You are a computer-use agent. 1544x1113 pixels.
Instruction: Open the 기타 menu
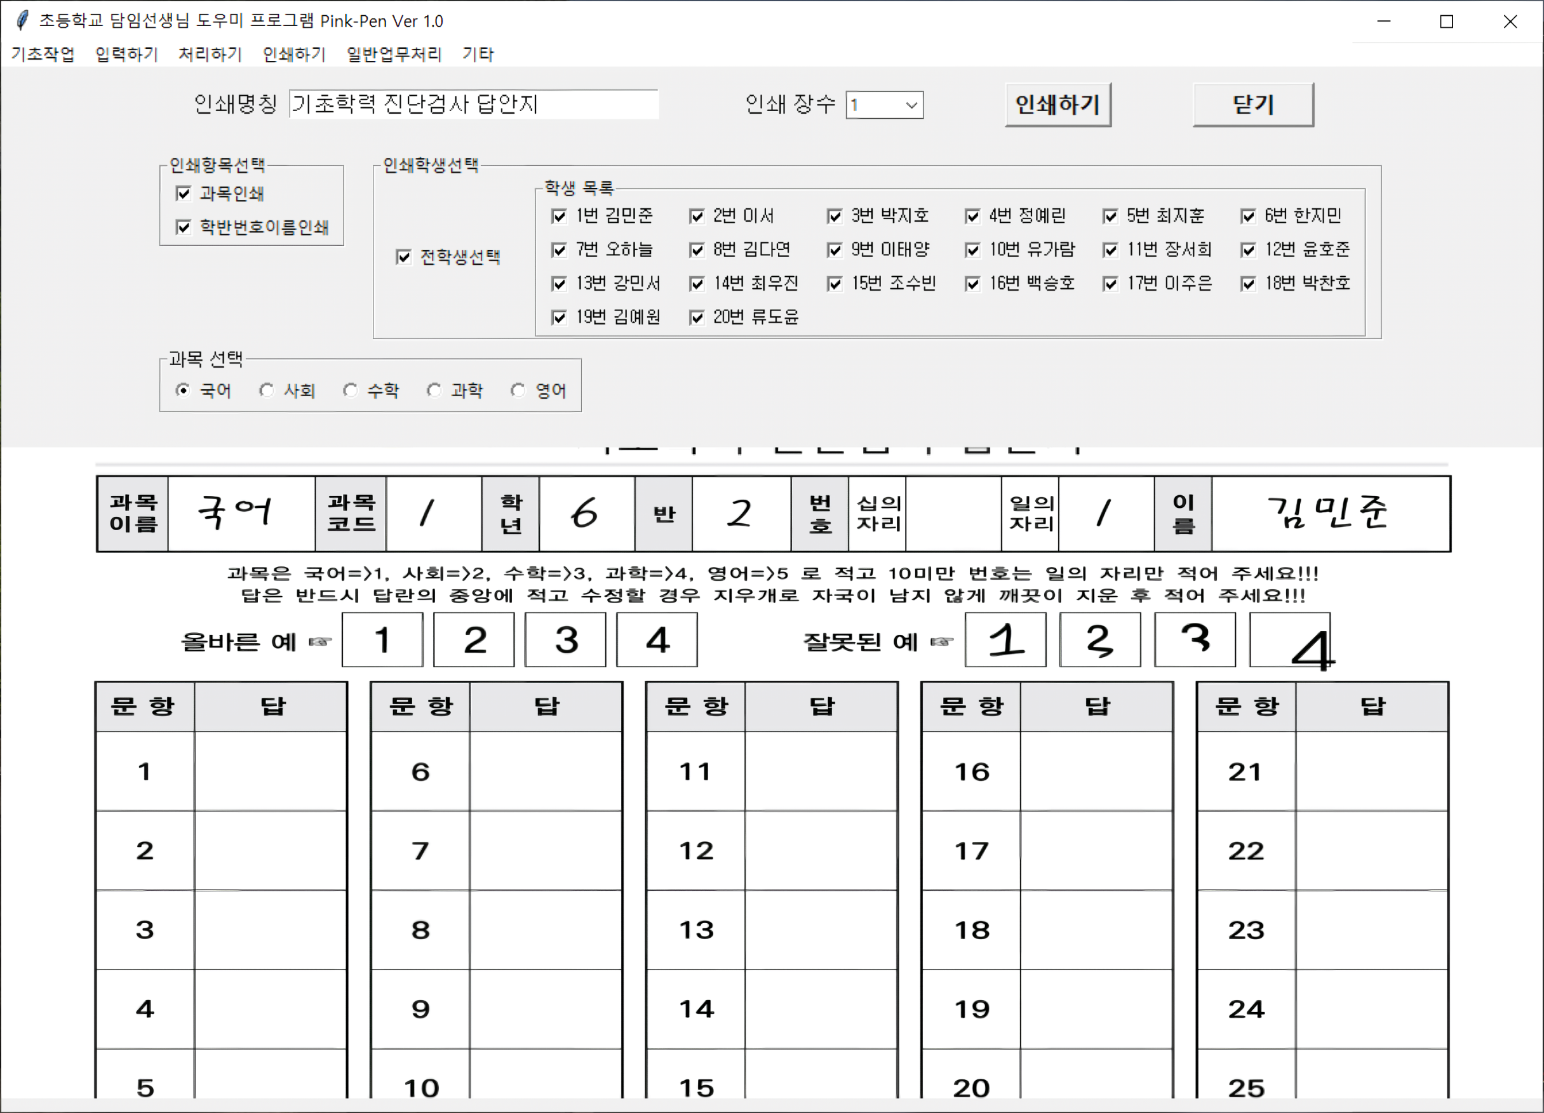[478, 54]
